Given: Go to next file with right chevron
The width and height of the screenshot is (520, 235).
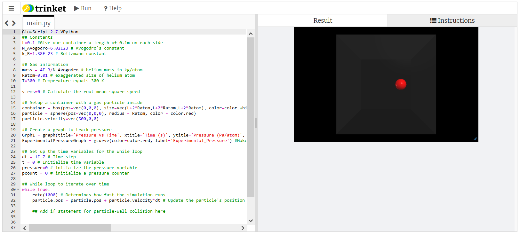Looking at the screenshot, I should tap(14, 23).
